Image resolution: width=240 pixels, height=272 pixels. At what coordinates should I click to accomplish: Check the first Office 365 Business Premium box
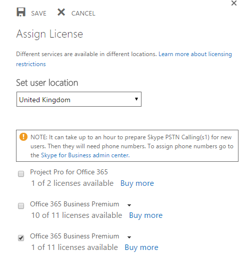point(21,206)
